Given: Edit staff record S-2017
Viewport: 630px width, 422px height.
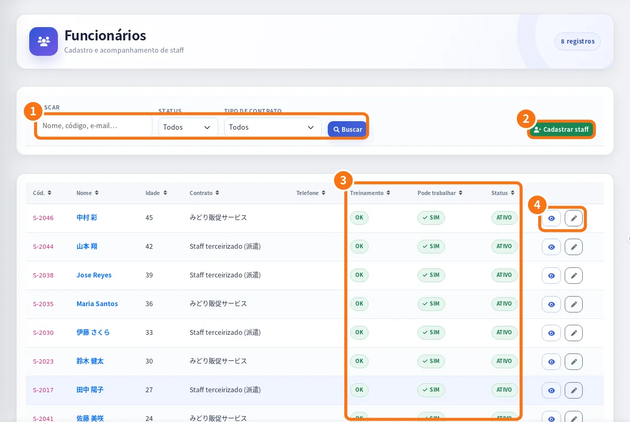Looking at the screenshot, I should 574,390.
